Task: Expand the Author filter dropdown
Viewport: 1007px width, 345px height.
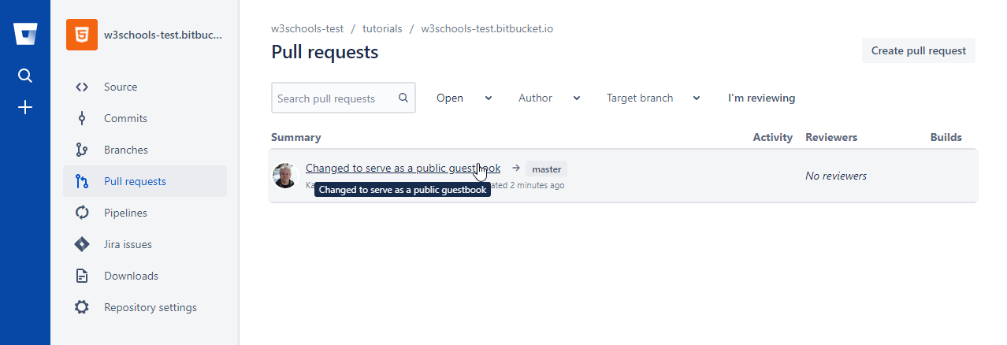Action: click(x=549, y=98)
